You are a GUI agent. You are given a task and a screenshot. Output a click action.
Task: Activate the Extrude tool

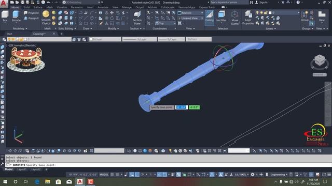(16, 16)
